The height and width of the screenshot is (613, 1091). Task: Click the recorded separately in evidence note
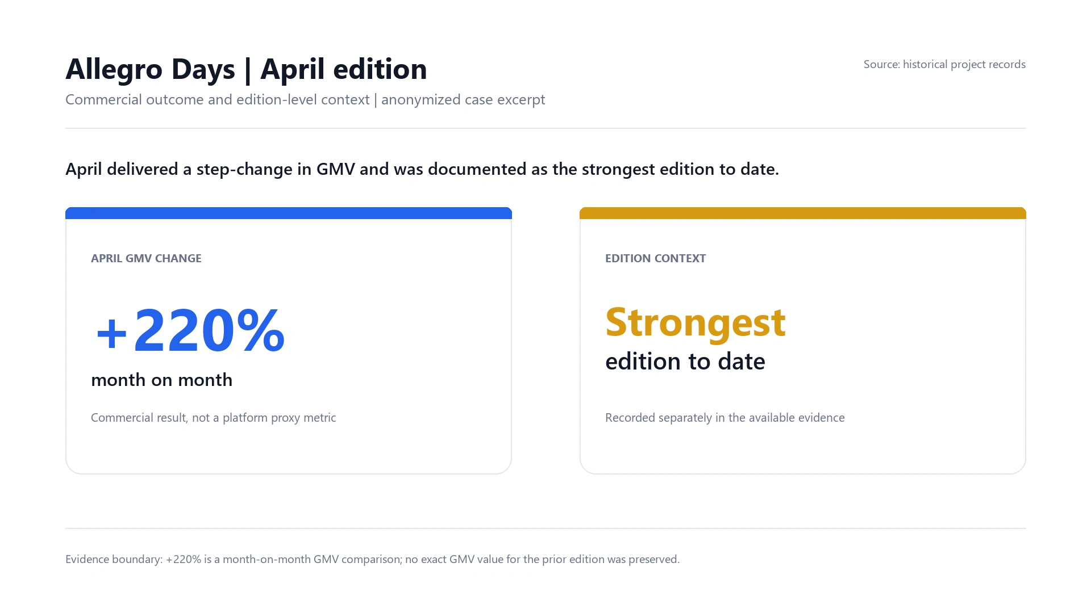click(x=725, y=418)
